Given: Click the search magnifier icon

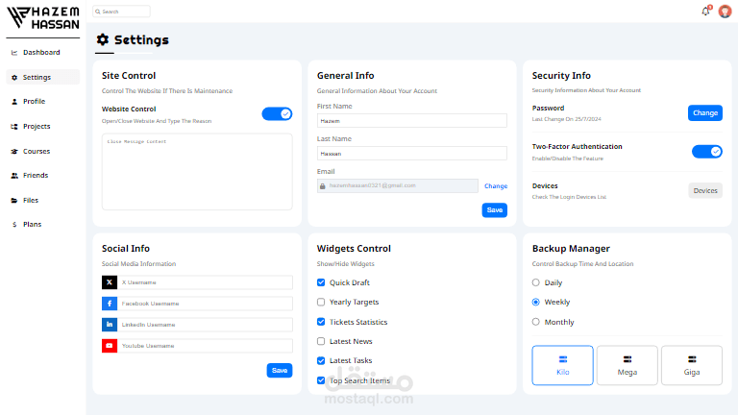Looking at the screenshot, I should 98,12.
